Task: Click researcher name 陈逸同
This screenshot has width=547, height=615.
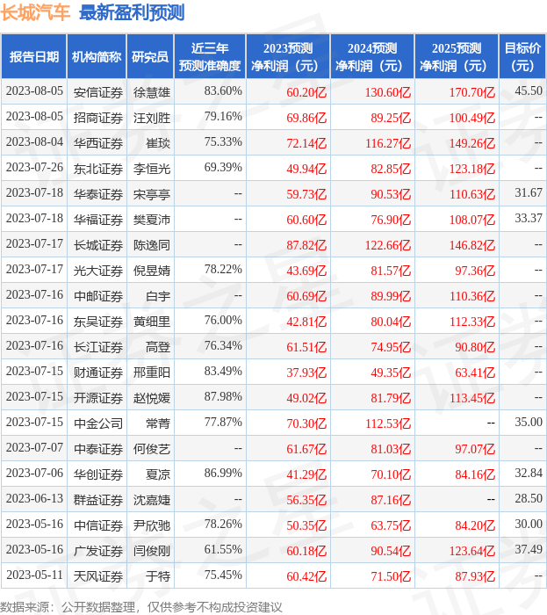Action: click(152, 245)
